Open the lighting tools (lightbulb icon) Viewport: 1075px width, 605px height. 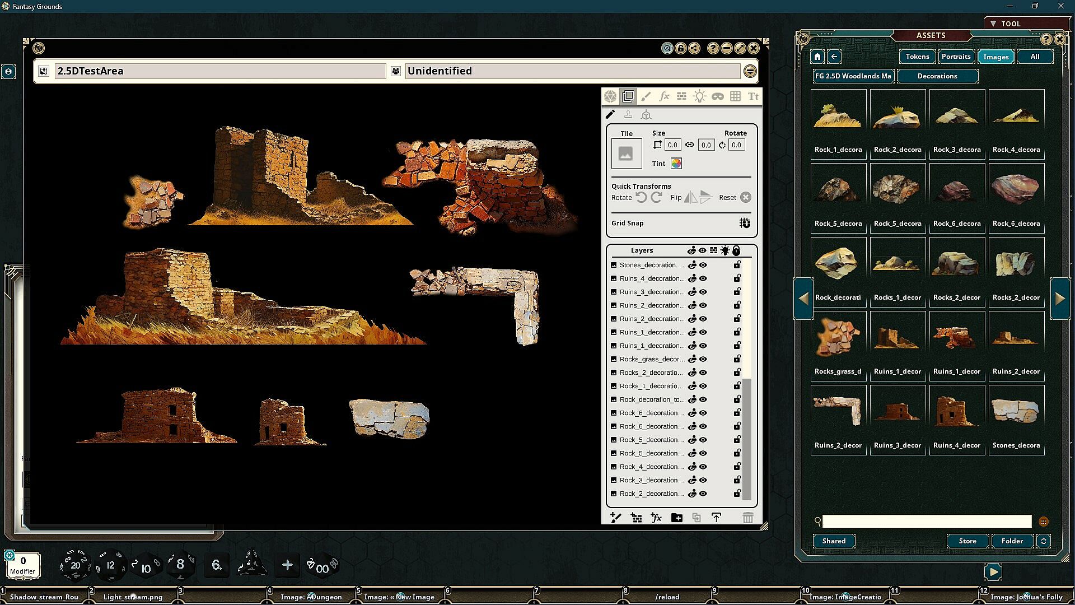click(x=699, y=96)
